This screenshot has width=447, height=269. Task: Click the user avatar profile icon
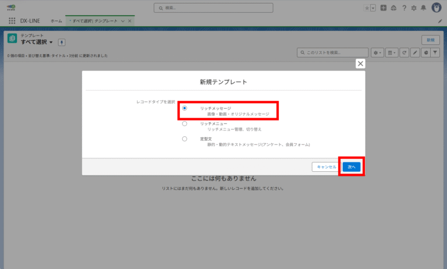pyautogui.click(x=435, y=8)
